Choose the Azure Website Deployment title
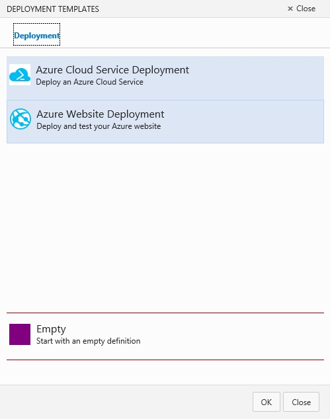 [x=101, y=114]
